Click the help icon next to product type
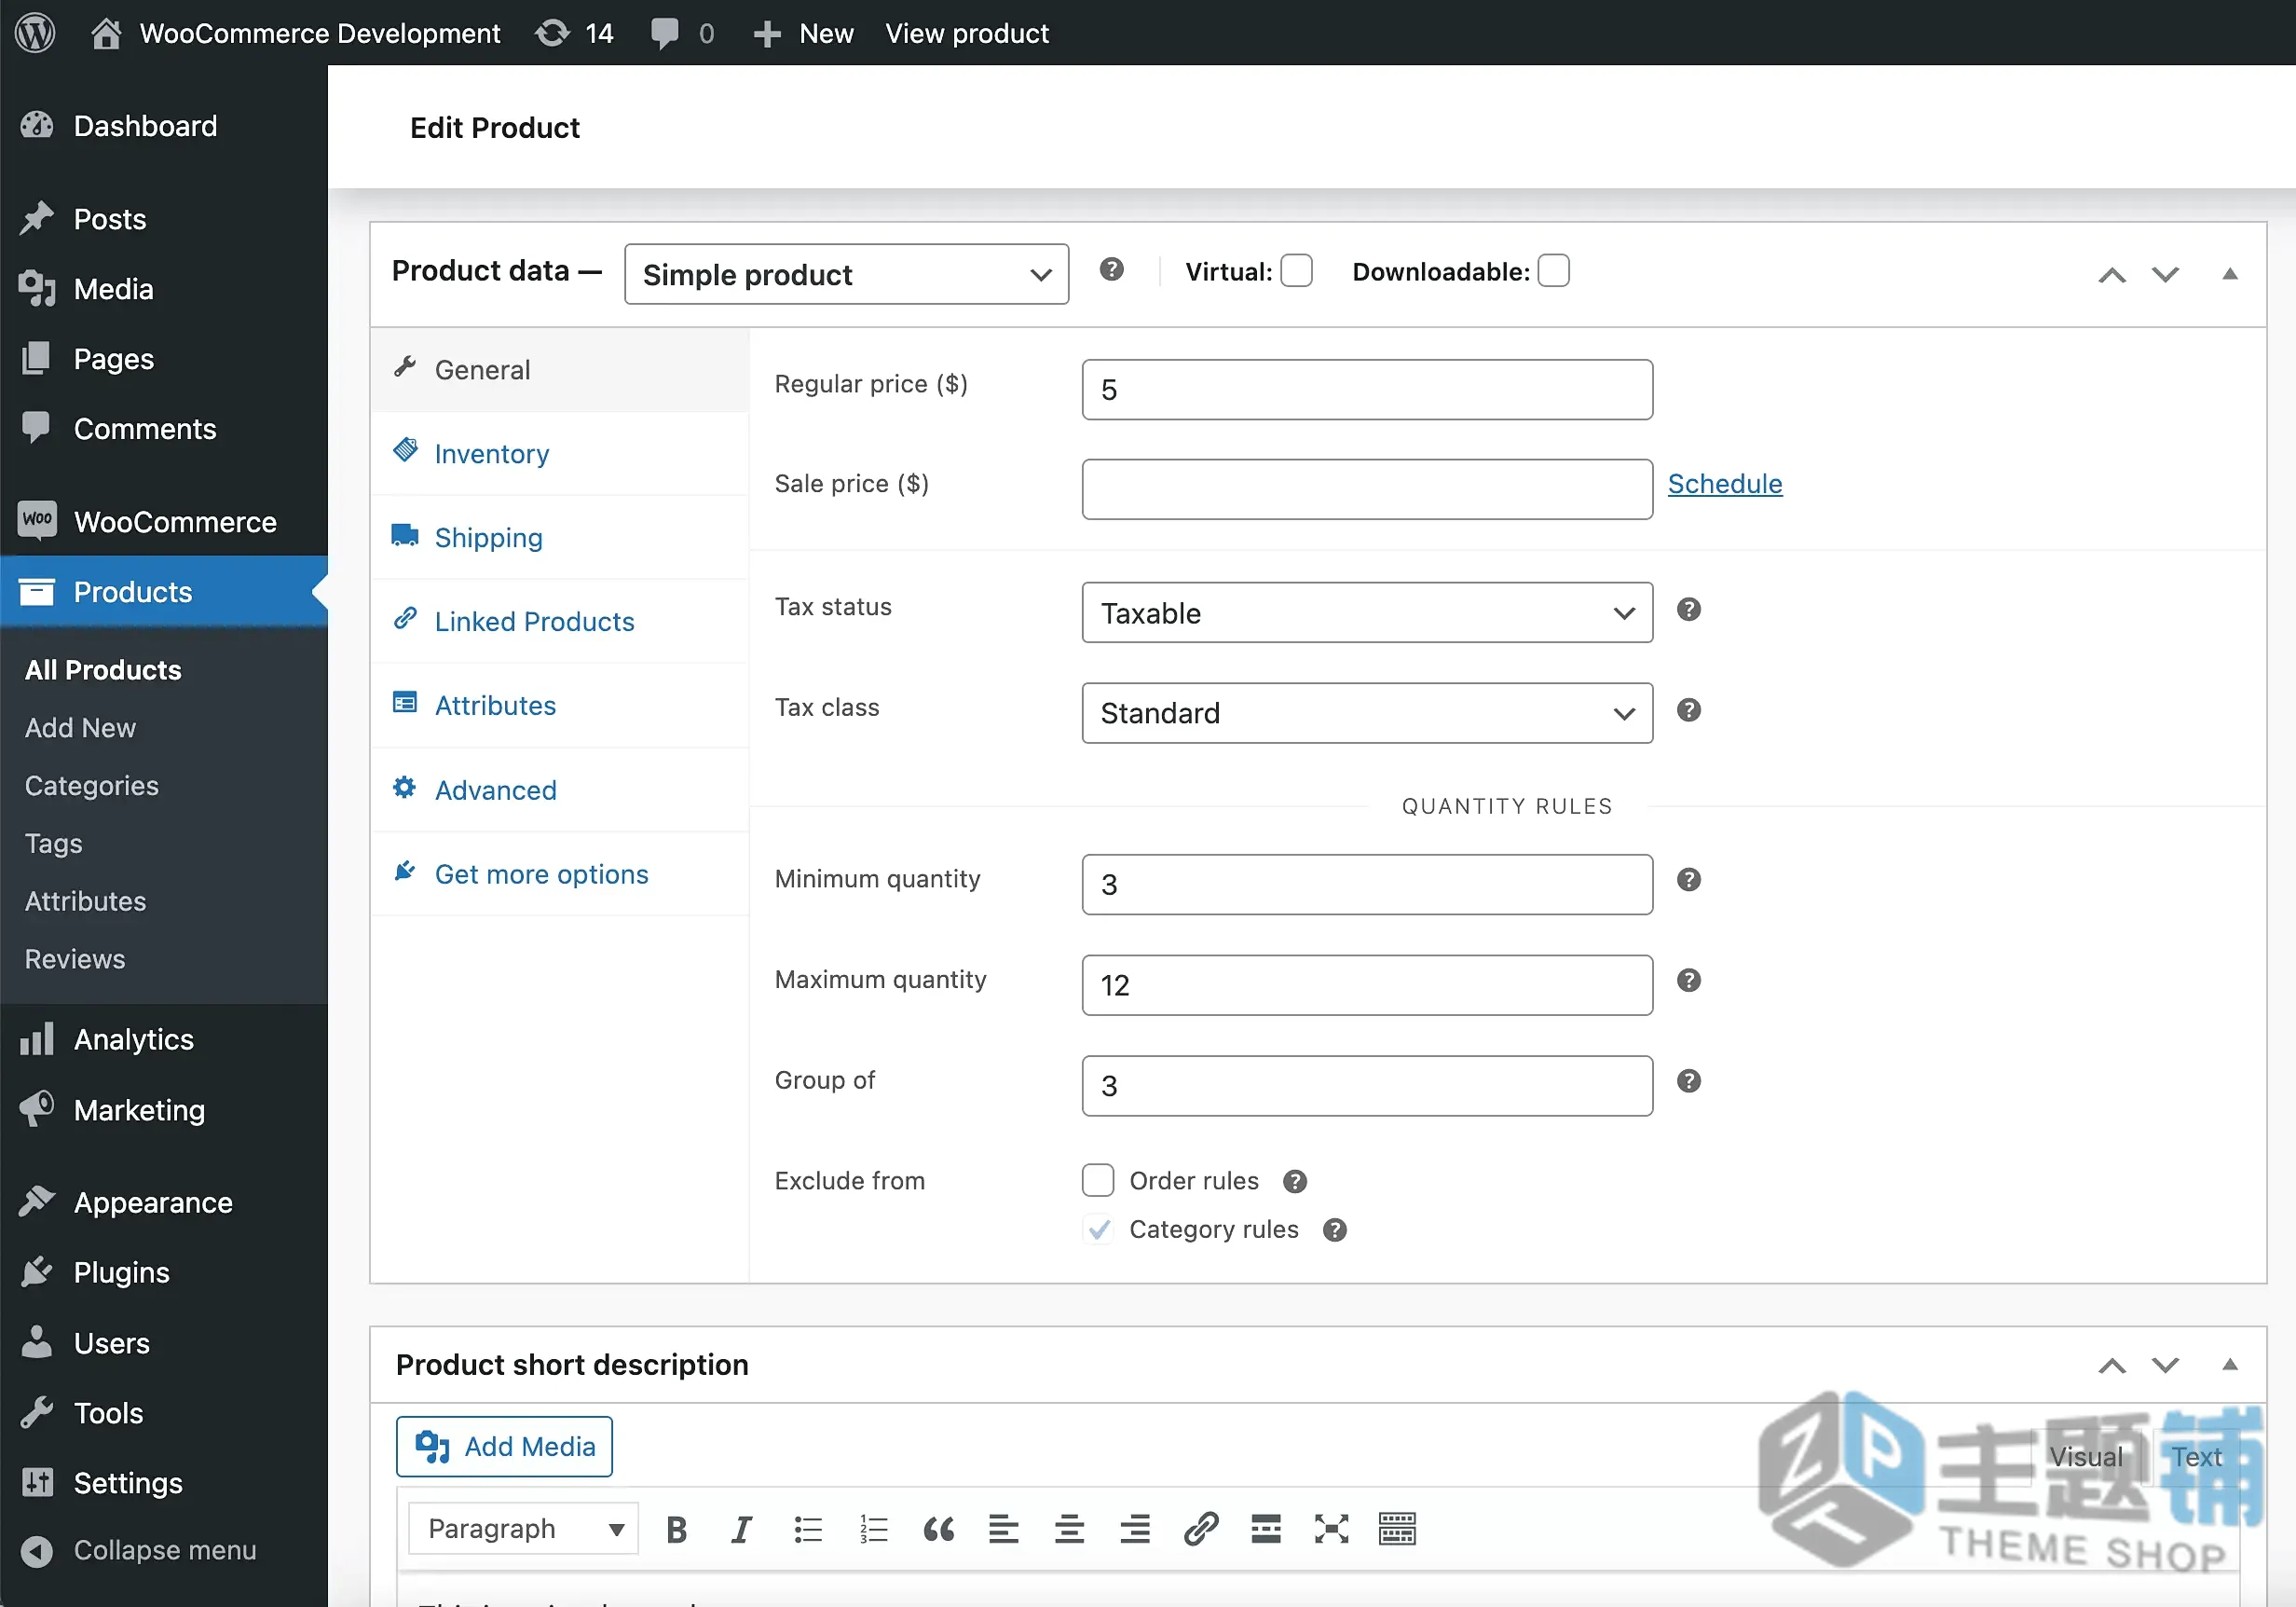This screenshot has height=1607, width=2296. click(x=1111, y=270)
